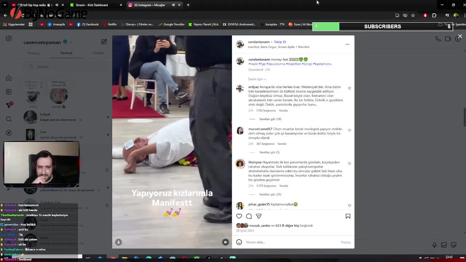
Task: Open the Google Trendler bookmark
Action: click(x=171, y=24)
